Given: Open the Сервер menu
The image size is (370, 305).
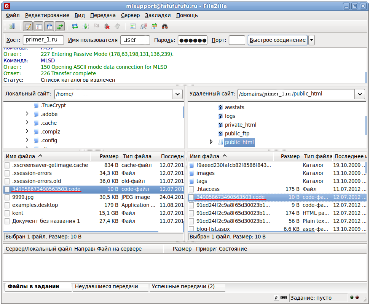Looking at the screenshot, I should (x=130, y=15).
